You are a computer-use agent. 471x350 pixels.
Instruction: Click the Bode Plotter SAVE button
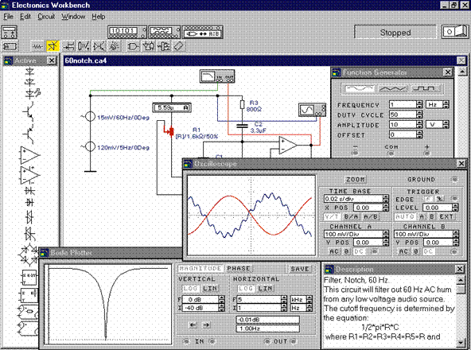(300, 269)
